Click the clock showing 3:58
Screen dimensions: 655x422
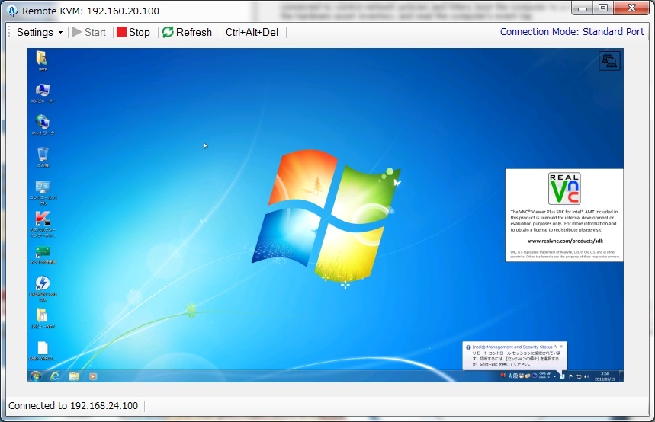coord(605,376)
